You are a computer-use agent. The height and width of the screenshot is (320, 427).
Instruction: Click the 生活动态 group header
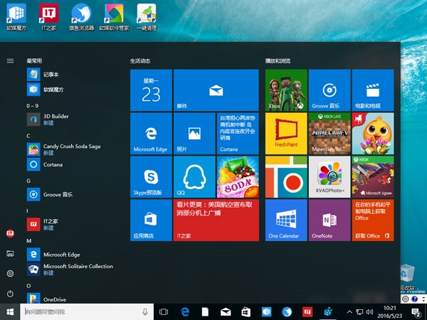click(x=140, y=60)
